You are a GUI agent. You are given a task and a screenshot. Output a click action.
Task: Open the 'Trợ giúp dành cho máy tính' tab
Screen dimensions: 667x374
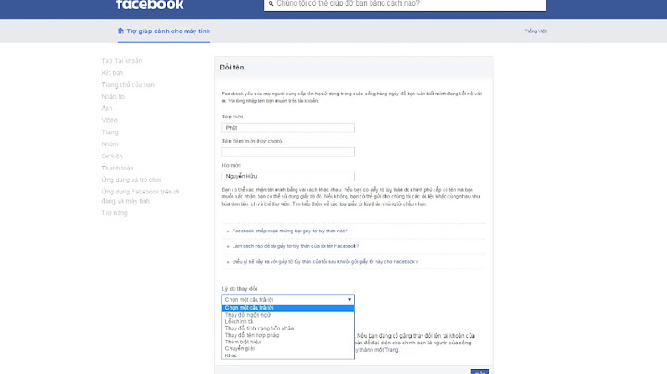click(x=164, y=31)
